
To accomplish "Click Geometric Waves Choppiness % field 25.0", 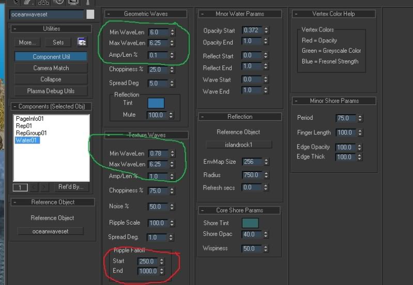I will (158, 70).
